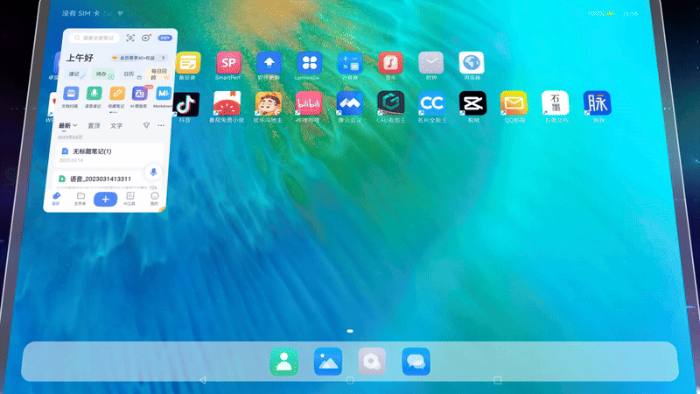700x394 pixels.
Task: Open the scan icon beside the search box
Action: pos(130,38)
